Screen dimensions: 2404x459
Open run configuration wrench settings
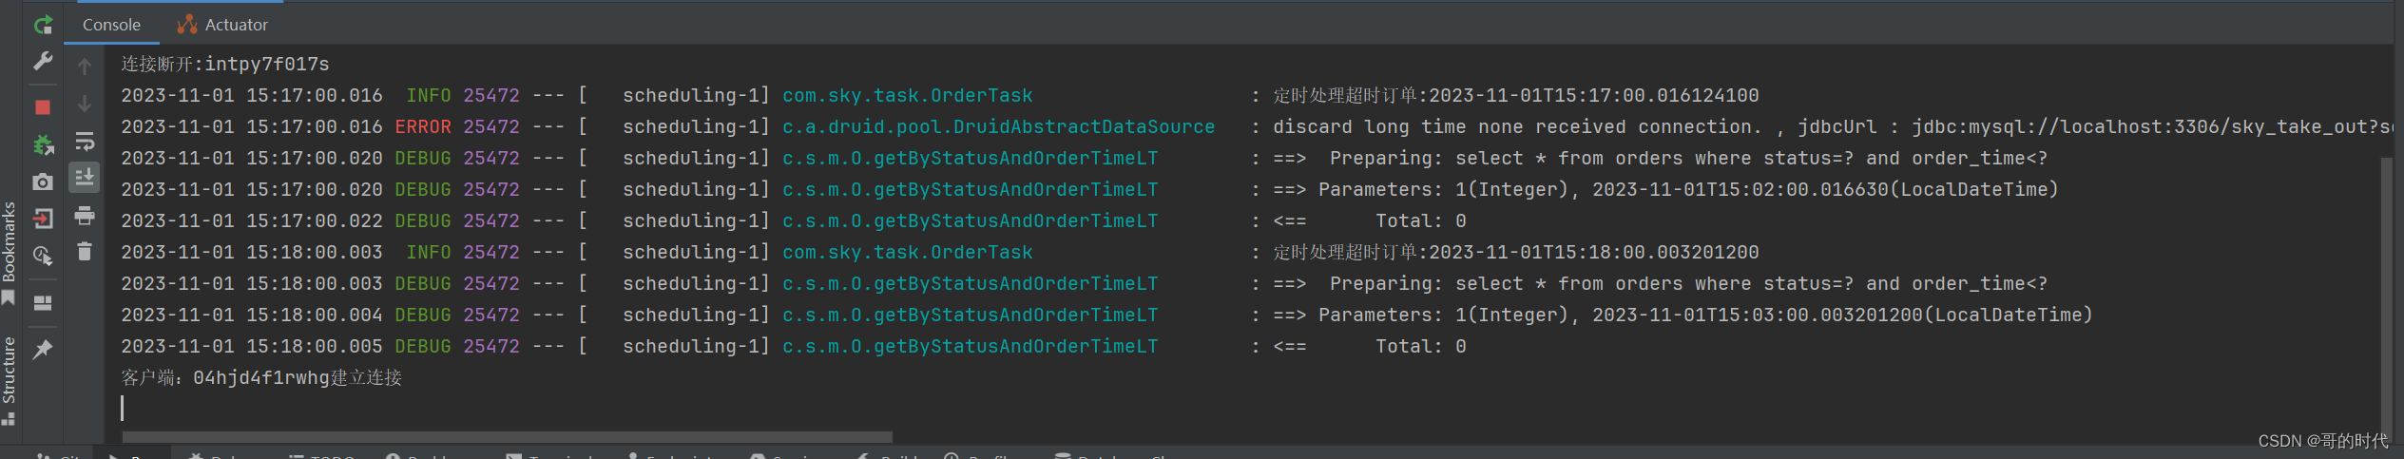tap(43, 62)
